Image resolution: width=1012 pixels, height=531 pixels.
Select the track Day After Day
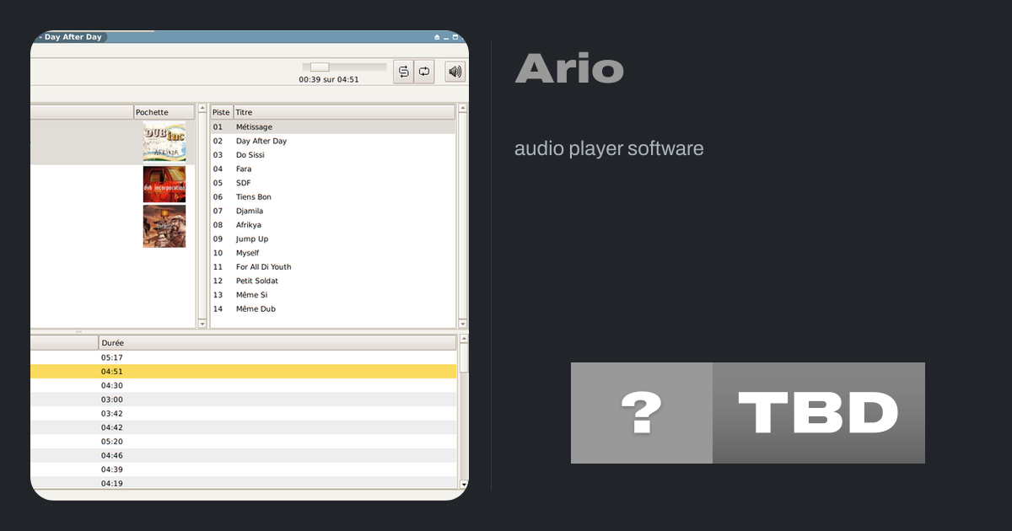[261, 141]
